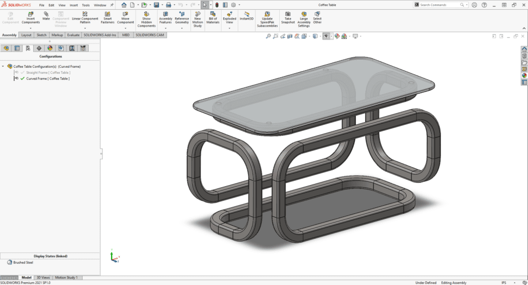
Task: Open View Settings monitor icon
Action: tap(355, 36)
